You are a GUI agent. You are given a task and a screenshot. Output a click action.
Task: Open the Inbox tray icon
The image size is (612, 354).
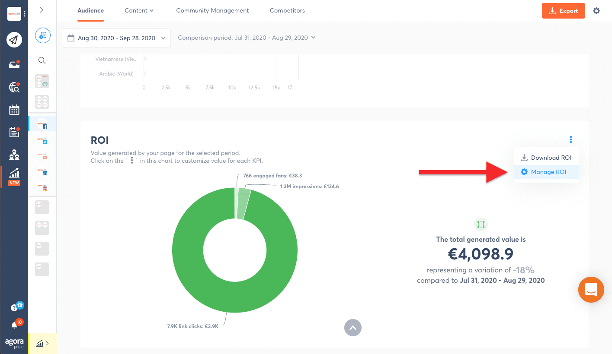(14, 65)
